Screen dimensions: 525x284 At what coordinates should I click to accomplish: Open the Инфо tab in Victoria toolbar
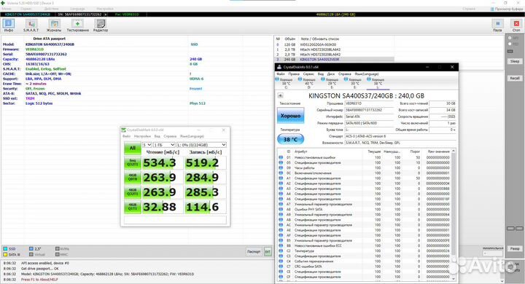(x=9, y=25)
